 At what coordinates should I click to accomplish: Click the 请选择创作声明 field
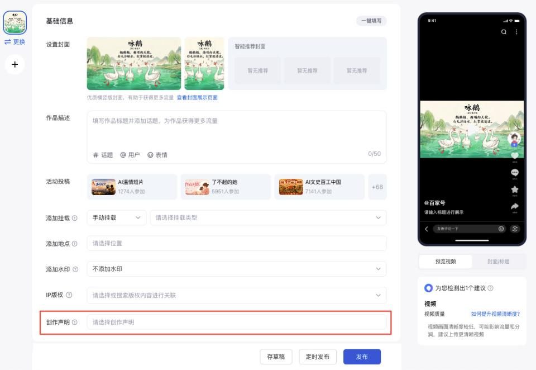coord(237,322)
